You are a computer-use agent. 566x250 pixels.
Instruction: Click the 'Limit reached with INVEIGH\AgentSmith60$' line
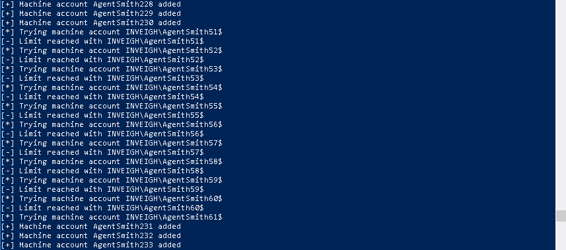click(x=102, y=208)
